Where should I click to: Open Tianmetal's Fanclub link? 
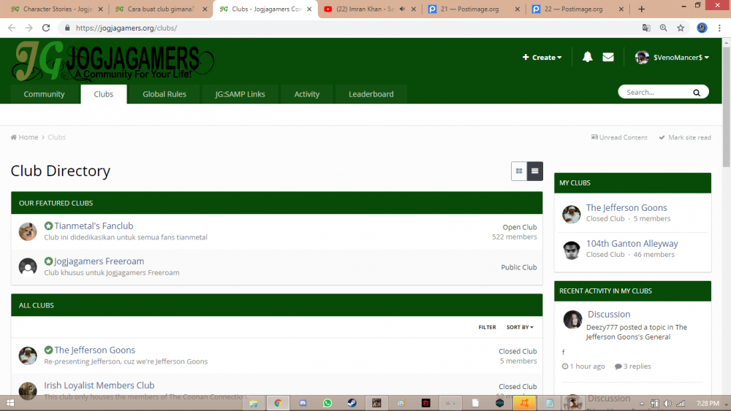click(x=94, y=226)
